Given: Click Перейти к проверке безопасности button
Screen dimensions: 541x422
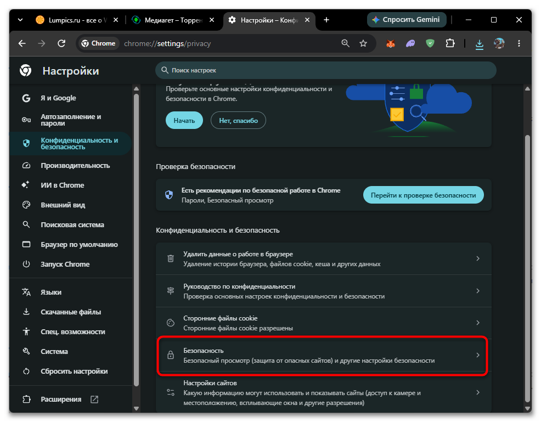Looking at the screenshot, I should click(424, 195).
